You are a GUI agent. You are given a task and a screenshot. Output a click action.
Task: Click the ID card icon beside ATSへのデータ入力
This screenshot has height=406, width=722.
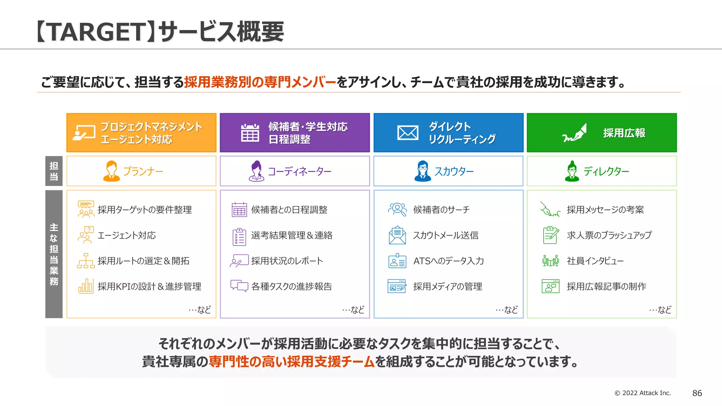pyautogui.click(x=397, y=261)
